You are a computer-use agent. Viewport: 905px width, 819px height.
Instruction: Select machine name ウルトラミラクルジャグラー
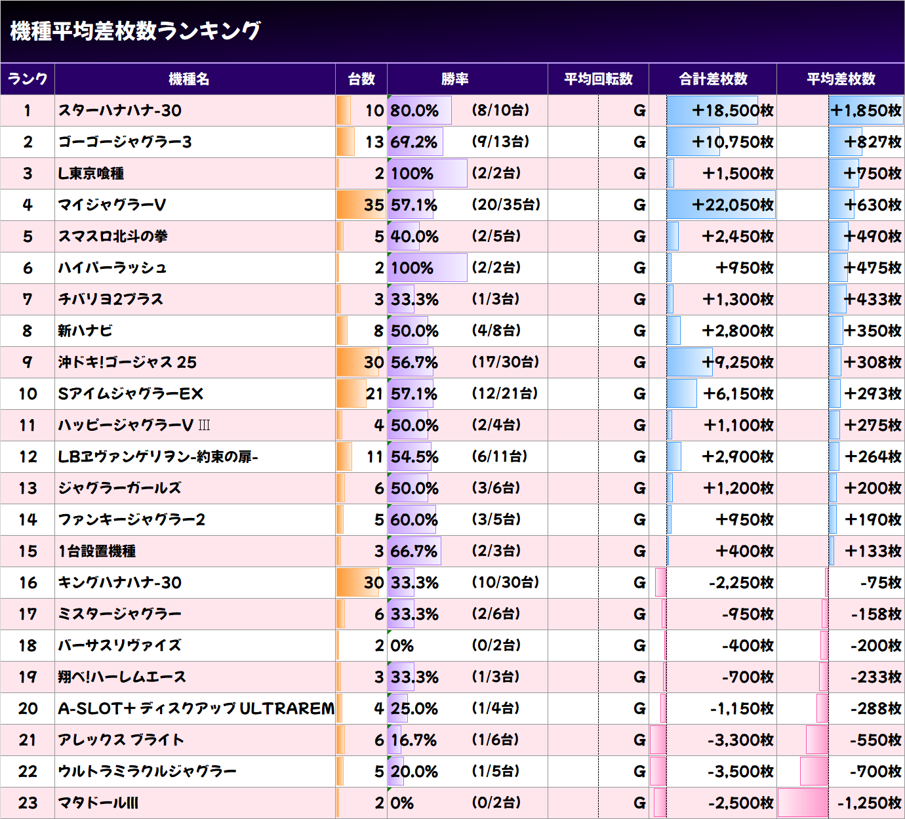point(147,772)
